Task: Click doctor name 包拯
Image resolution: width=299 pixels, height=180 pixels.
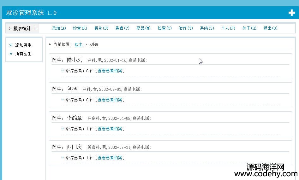Action: [72, 89]
